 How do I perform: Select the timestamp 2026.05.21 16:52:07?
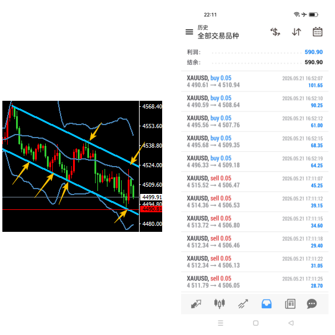tap(302, 78)
